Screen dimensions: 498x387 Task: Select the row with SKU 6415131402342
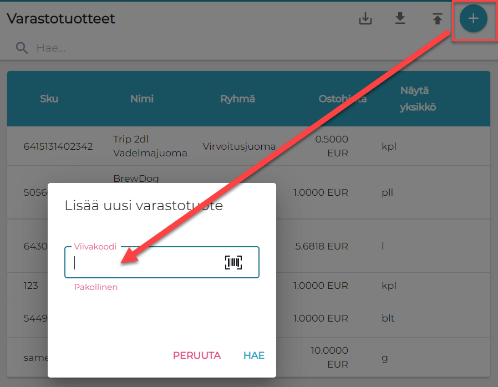click(x=58, y=146)
